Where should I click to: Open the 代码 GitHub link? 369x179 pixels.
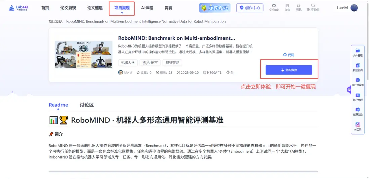pos(289,55)
